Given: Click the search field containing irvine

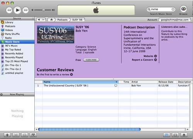Looking at the screenshot, I should [x=161, y=9].
